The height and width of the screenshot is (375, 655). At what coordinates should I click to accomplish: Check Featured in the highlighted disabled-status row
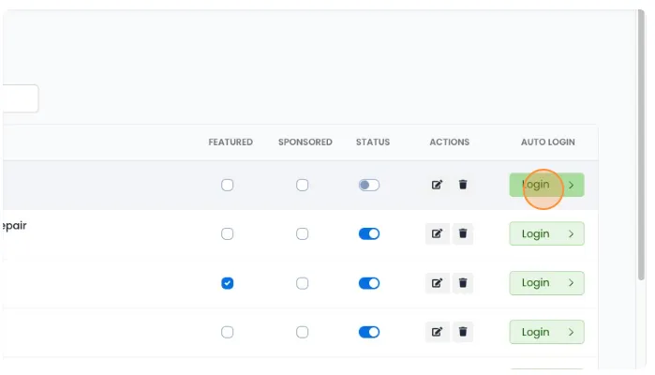pos(228,185)
